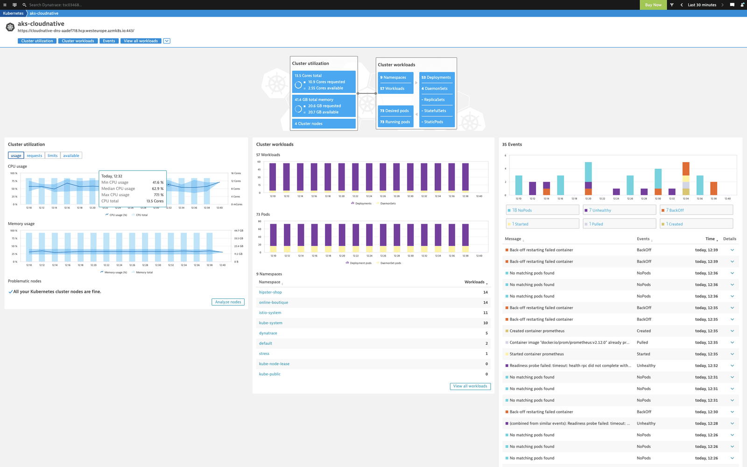
Task: Expand Readiness probe failed event at 12:32
Action: [732, 366]
